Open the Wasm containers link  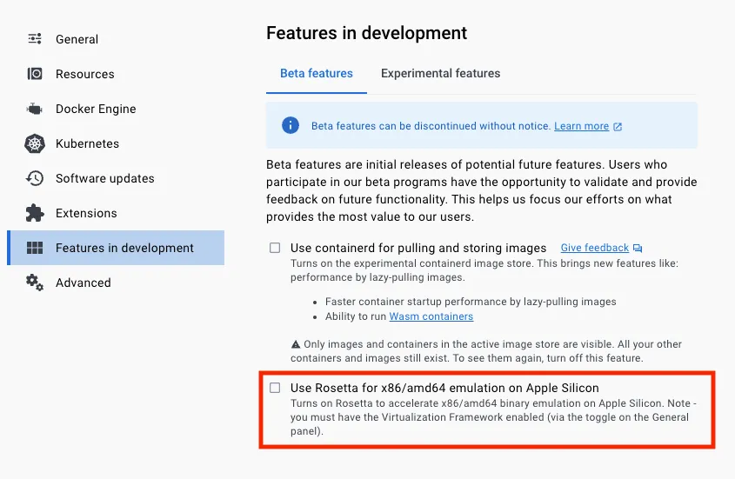[x=431, y=316]
